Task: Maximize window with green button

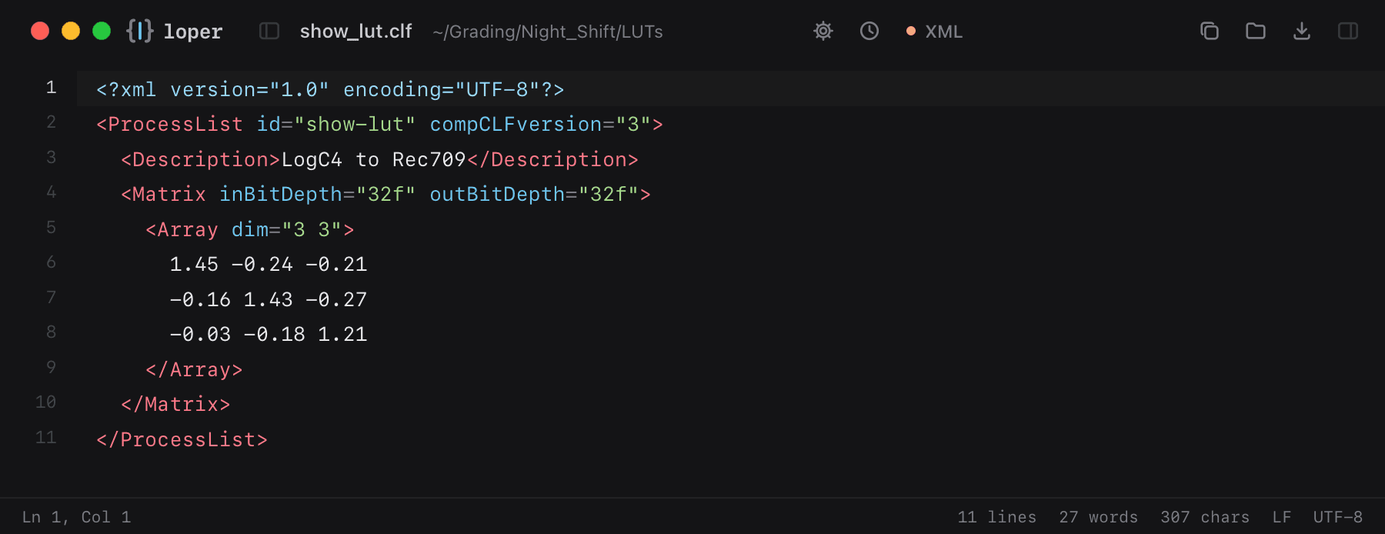Action: click(102, 31)
